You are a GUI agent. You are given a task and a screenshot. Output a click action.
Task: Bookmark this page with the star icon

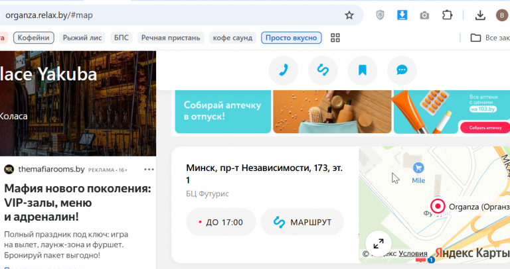pyautogui.click(x=349, y=15)
